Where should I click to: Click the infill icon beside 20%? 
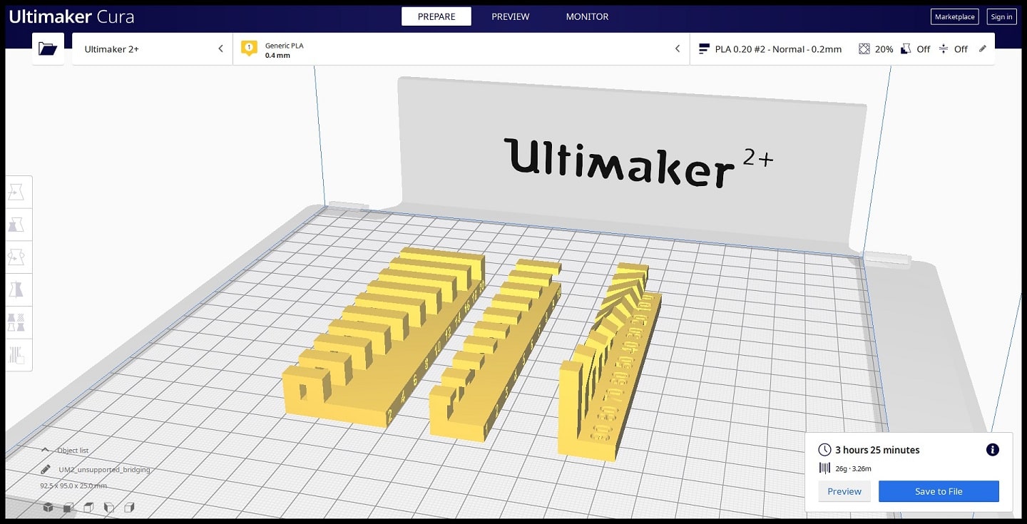(864, 49)
